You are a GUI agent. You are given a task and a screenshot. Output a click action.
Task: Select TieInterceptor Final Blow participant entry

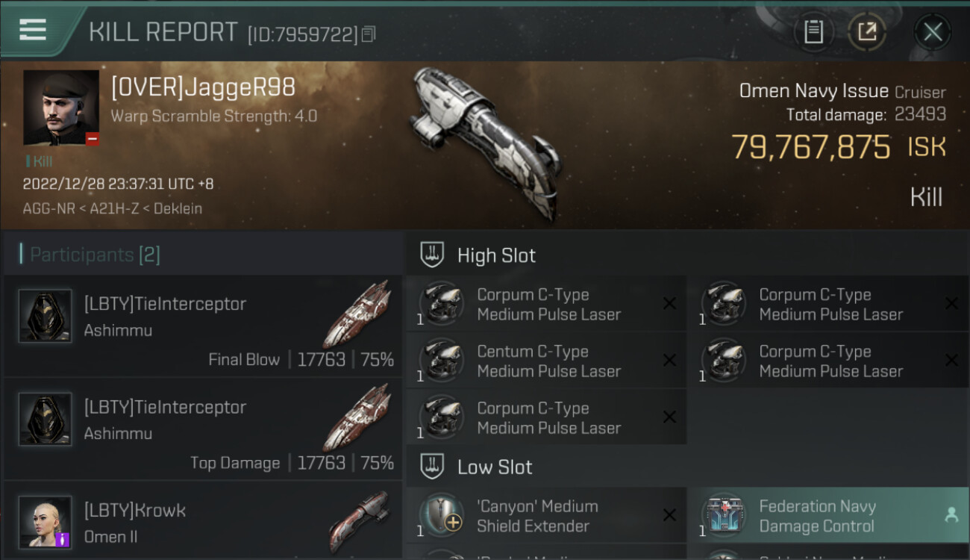203,326
